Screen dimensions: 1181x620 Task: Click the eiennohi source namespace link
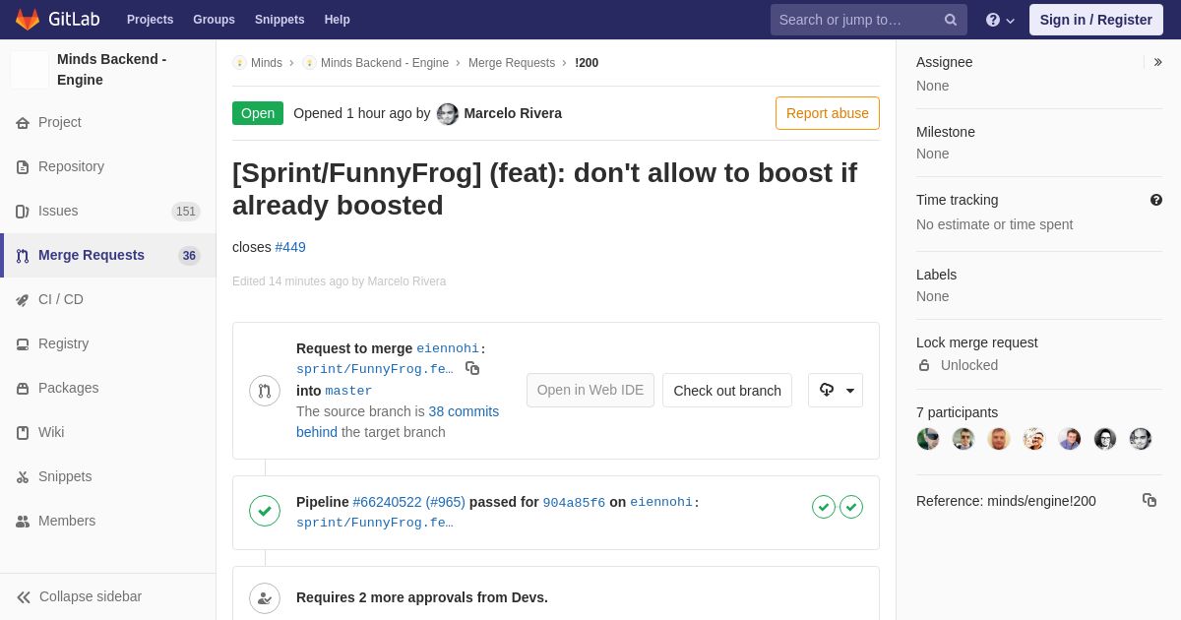coord(448,348)
